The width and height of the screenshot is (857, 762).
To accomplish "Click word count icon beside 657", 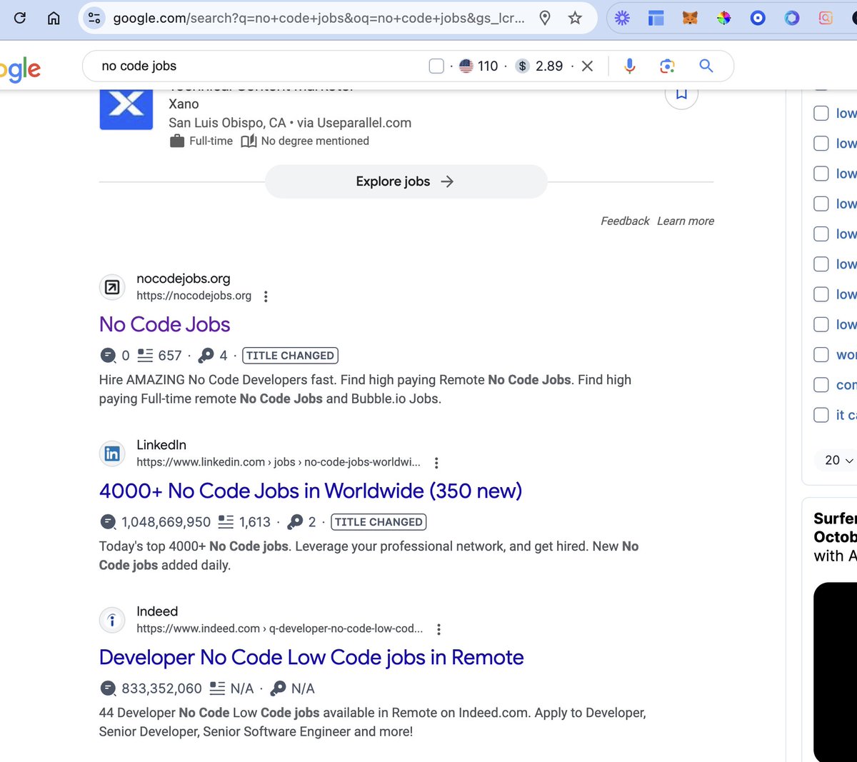I will pyautogui.click(x=145, y=355).
